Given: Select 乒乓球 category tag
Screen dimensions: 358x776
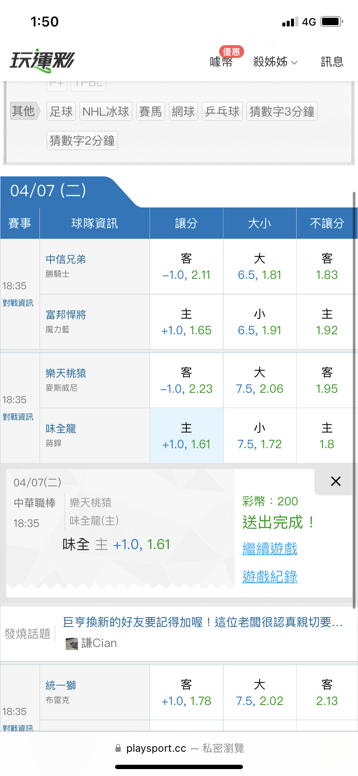Looking at the screenshot, I should [x=222, y=111].
